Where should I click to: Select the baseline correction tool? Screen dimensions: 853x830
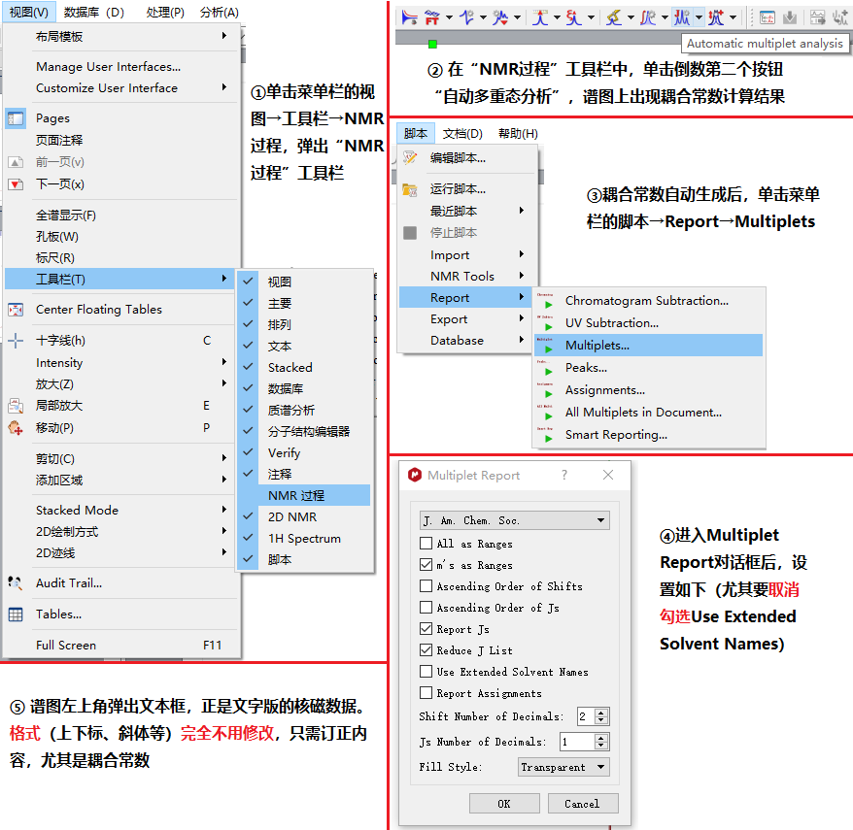(501, 17)
